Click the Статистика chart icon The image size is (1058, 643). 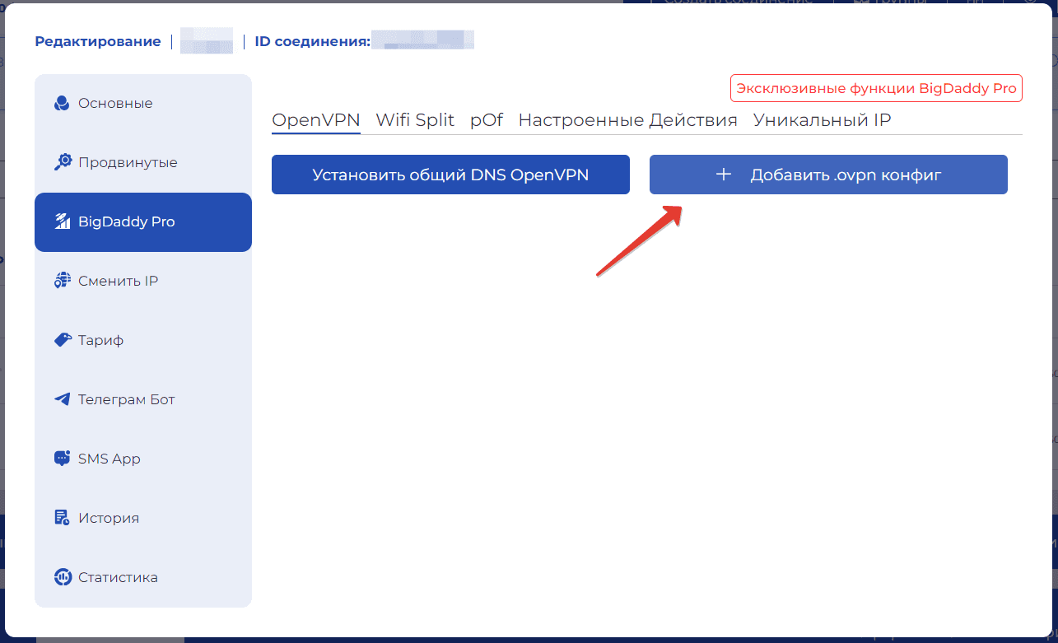[63, 578]
